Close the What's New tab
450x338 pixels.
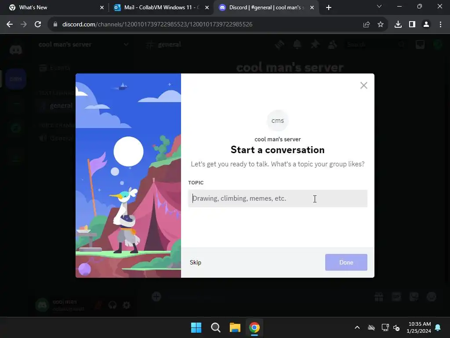coord(102,7)
